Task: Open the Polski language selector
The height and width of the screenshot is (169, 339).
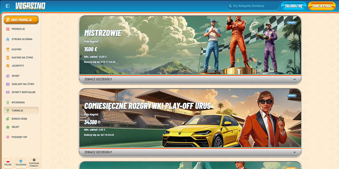Action: pos(8,163)
